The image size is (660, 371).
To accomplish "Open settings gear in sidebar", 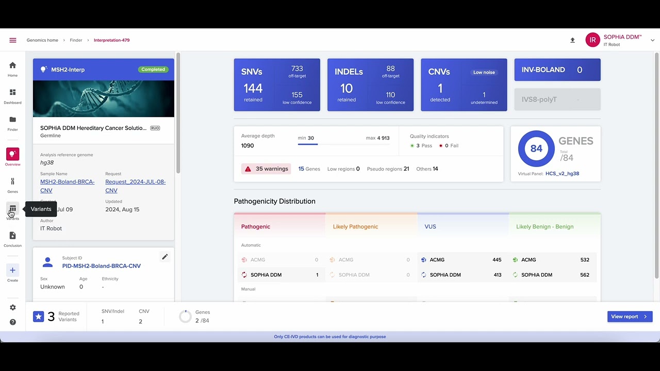I will pos(12,308).
